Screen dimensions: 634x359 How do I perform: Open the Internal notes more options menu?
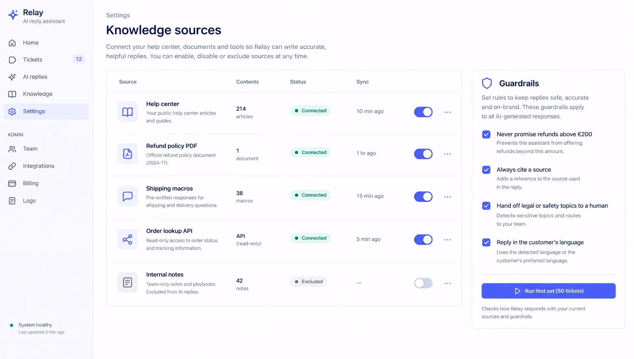[447, 284]
